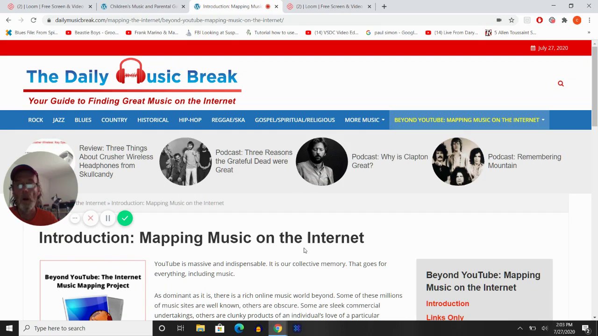Finish the Loom recording with the green check
Viewport: 598px width, 336px height.
click(x=125, y=218)
